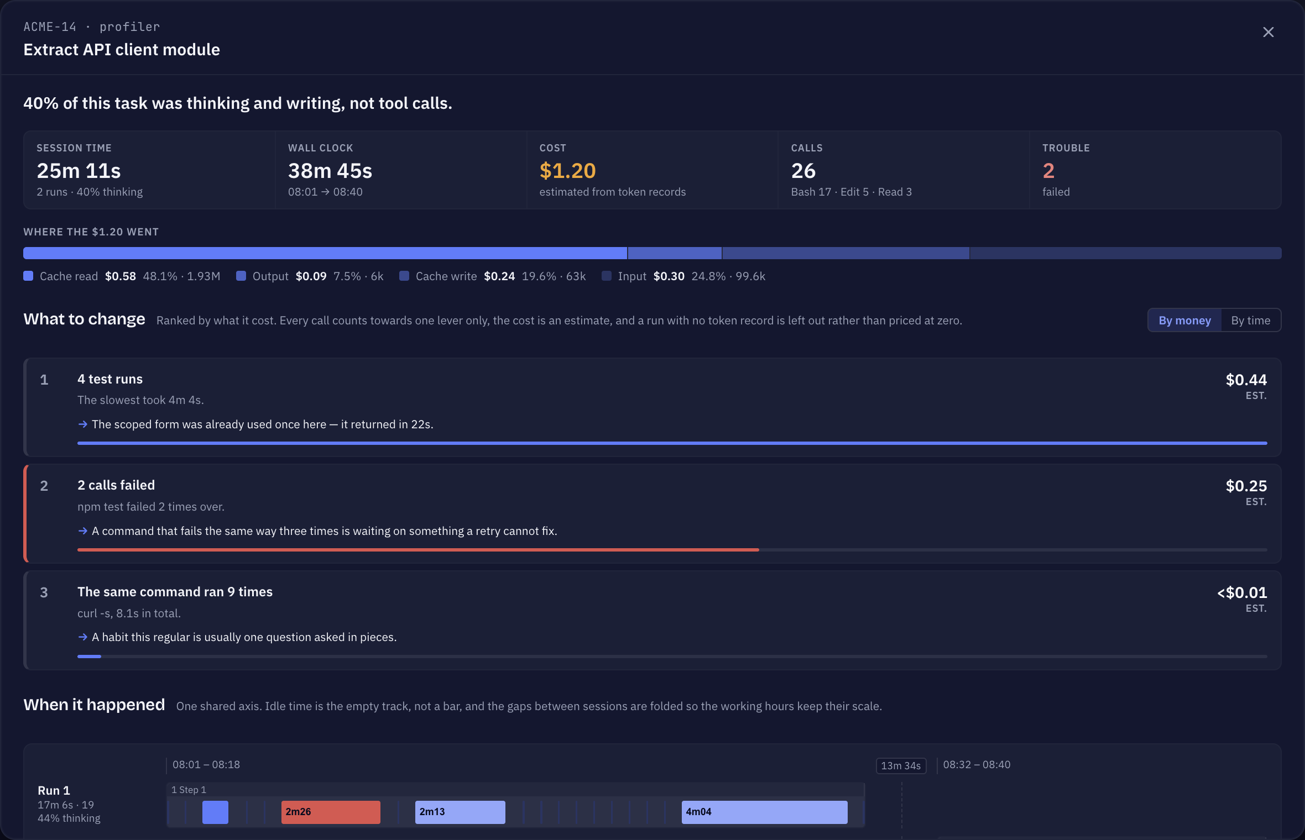Click the '26' calls count
The image size is (1305, 840).
click(x=803, y=171)
